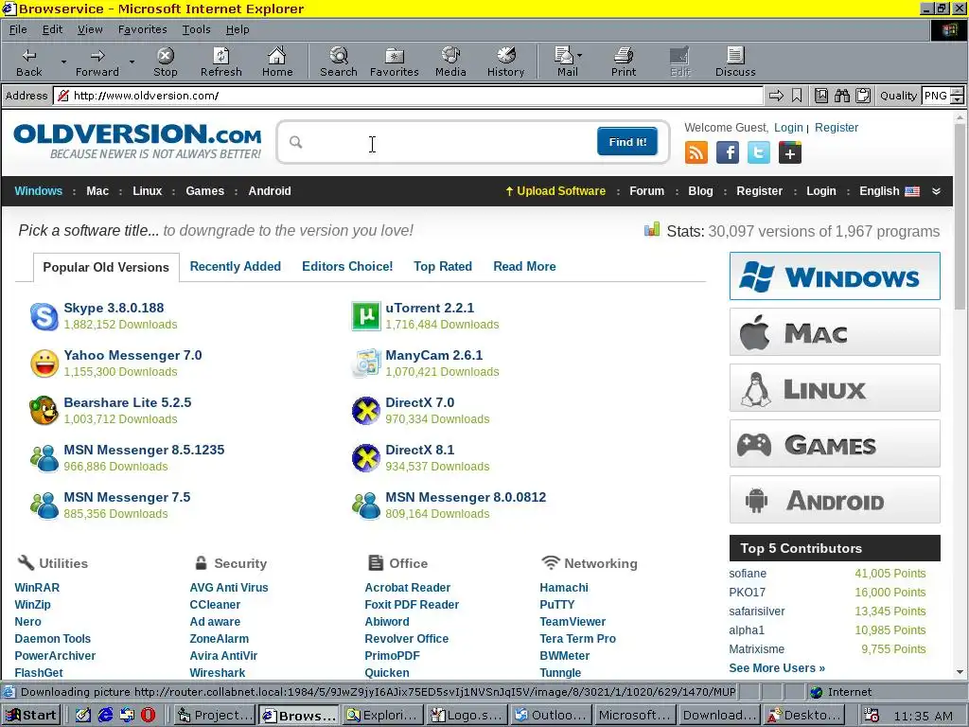This screenshot has width=969, height=727.
Task: Open the Mail dropdown arrow
Action: click(x=580, y=55)
